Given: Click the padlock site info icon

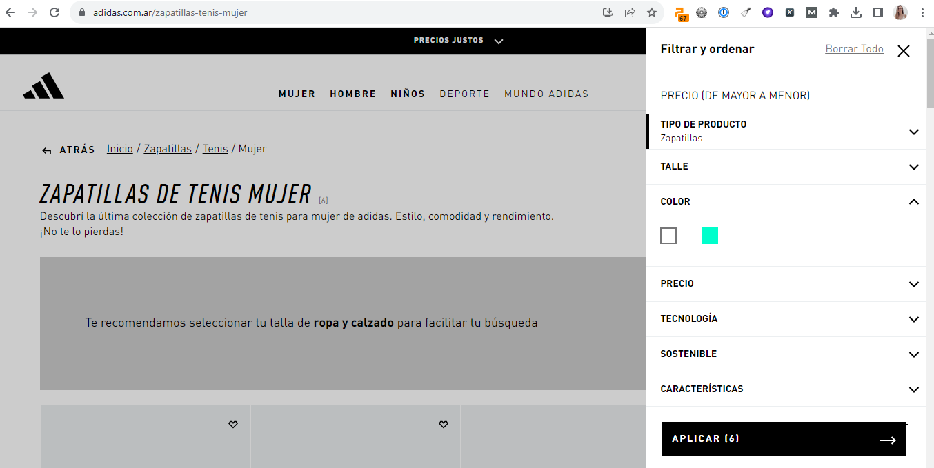Looking at the screenshot, I should click(x=81, y=12).
